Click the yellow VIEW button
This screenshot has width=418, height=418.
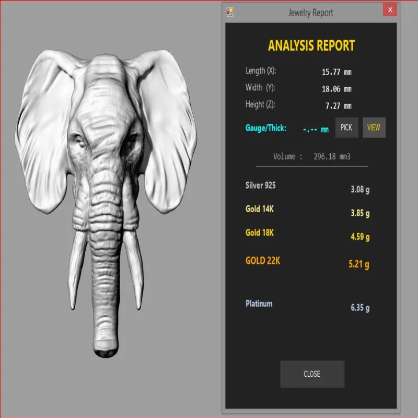click(x=374, y=127)
